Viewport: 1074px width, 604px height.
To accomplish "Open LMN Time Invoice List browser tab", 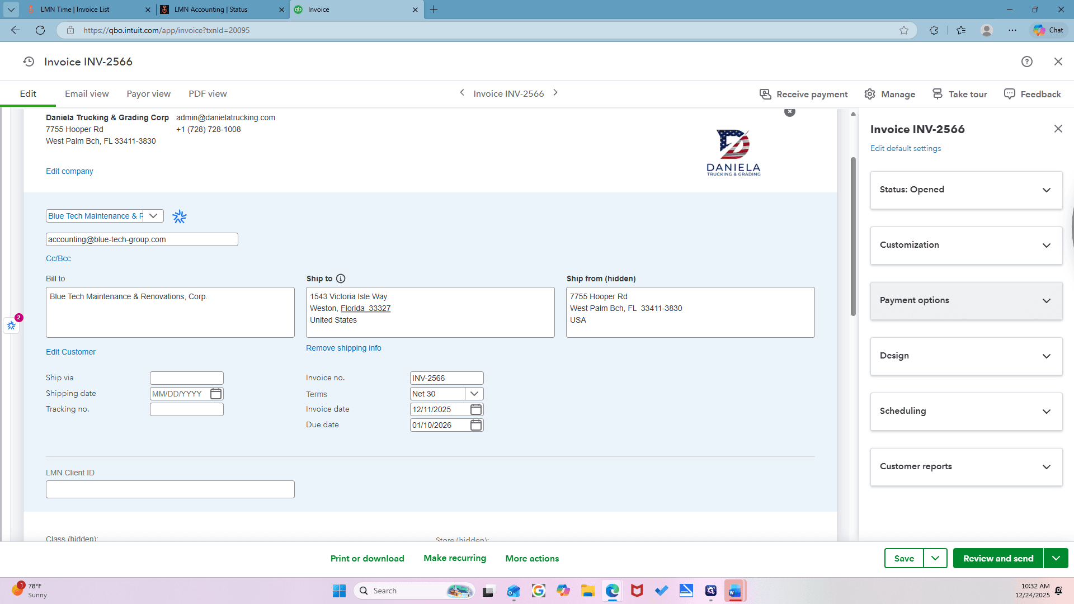I will tap(89, 10).
